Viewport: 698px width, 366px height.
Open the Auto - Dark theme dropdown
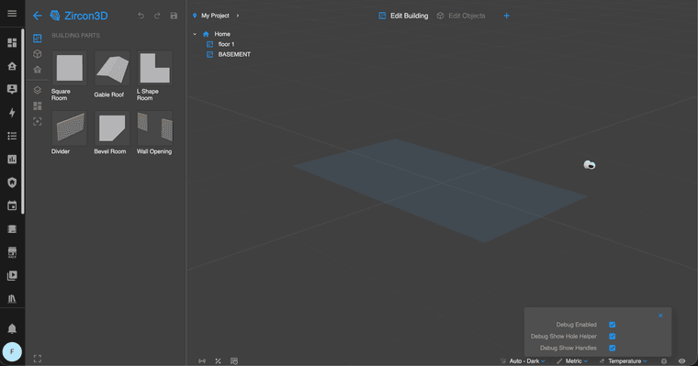(523, 361)
